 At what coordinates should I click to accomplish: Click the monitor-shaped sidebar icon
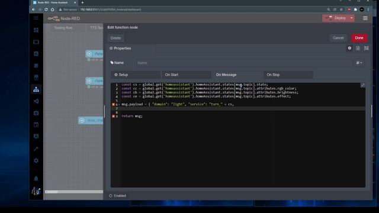click(36, 42)
